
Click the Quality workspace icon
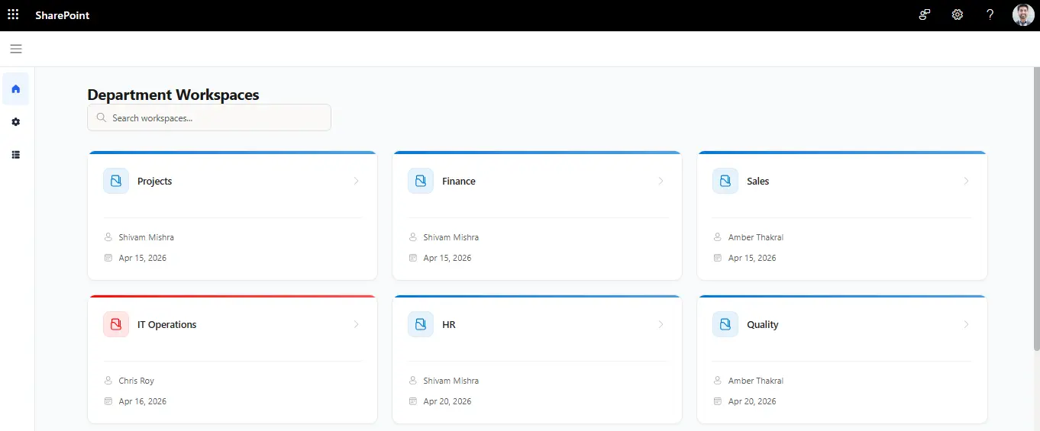click(725, 324)
